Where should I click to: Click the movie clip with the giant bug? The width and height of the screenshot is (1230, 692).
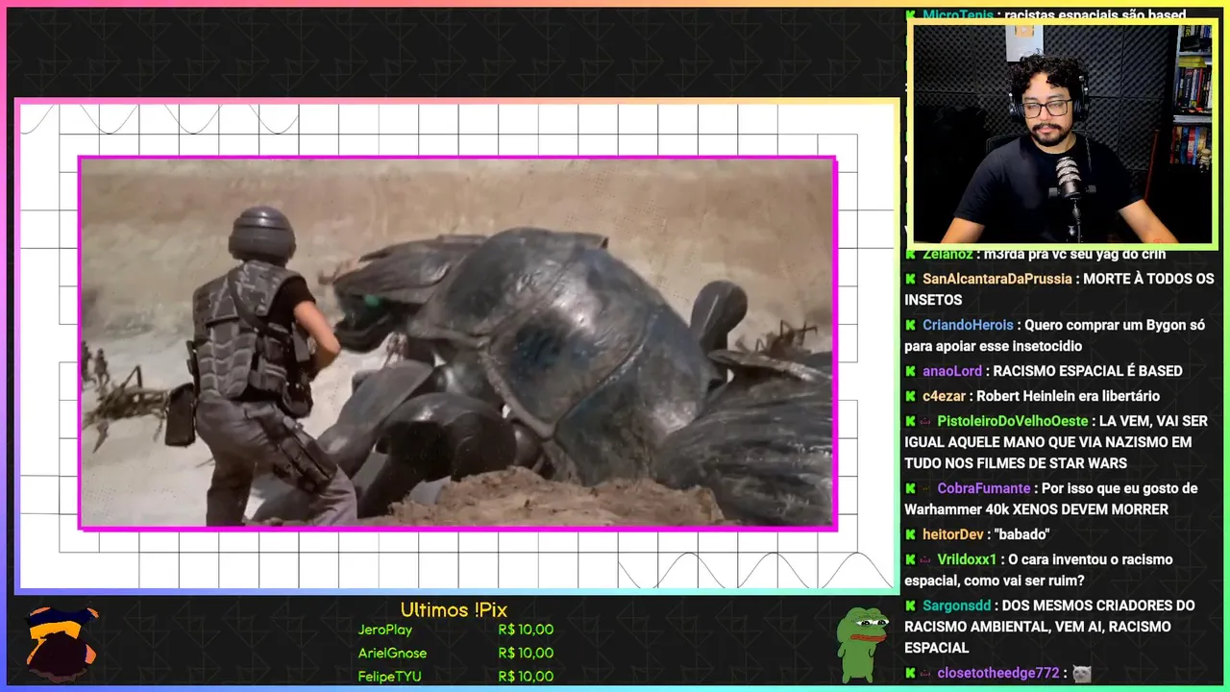pos(457,343)
